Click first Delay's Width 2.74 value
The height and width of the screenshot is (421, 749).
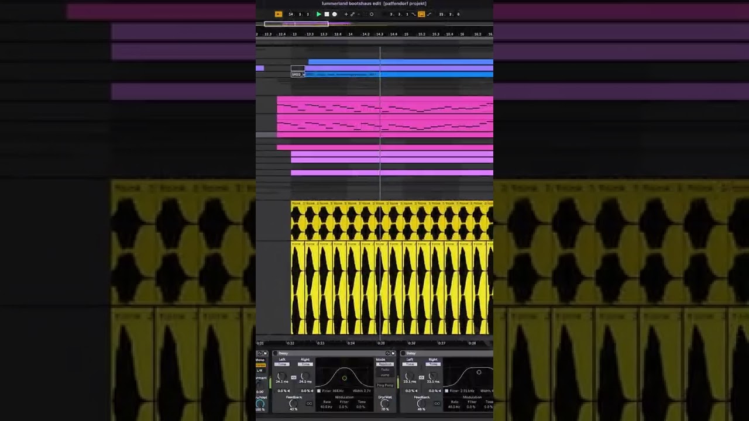[x=362, y=391]
